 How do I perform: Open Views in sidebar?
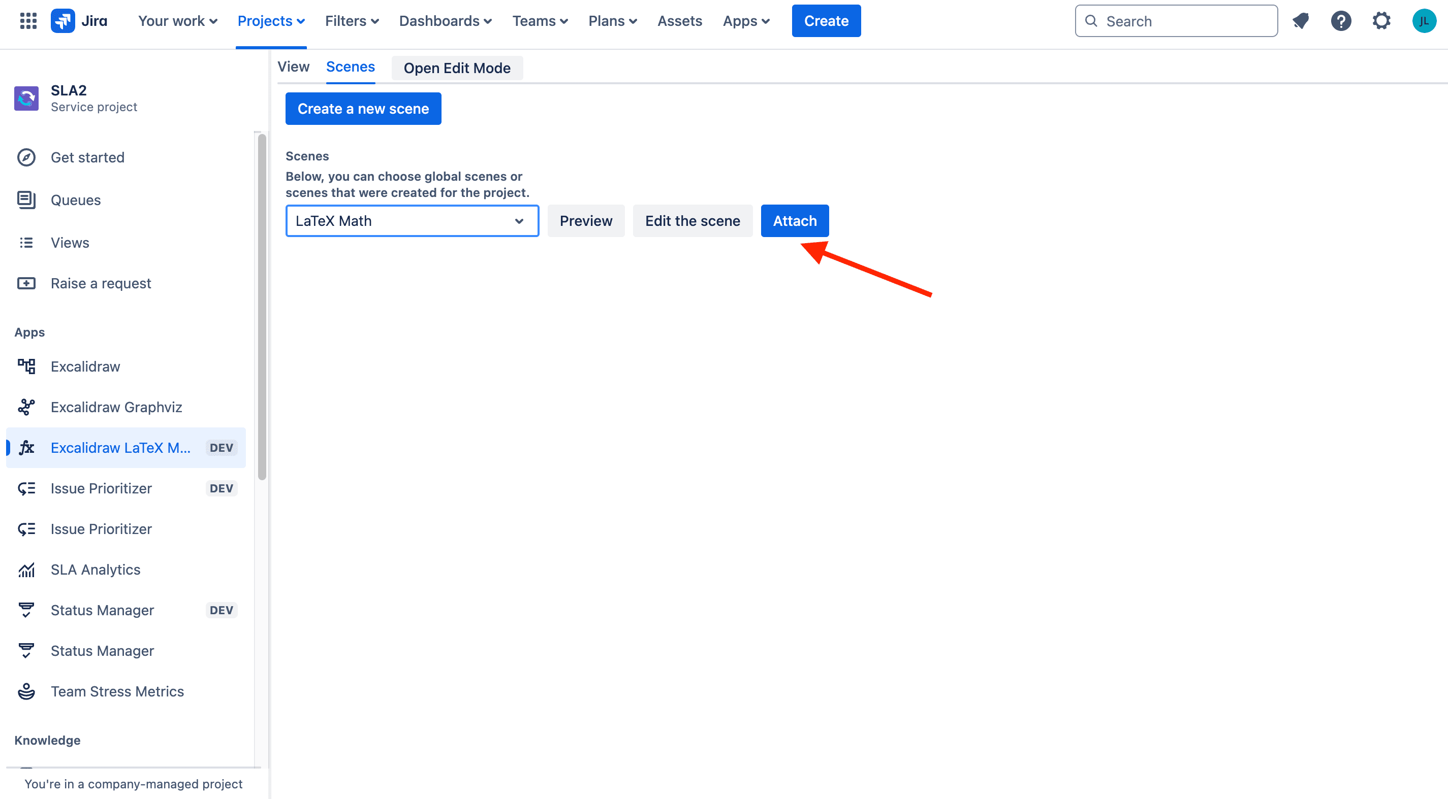pos(126,243)
